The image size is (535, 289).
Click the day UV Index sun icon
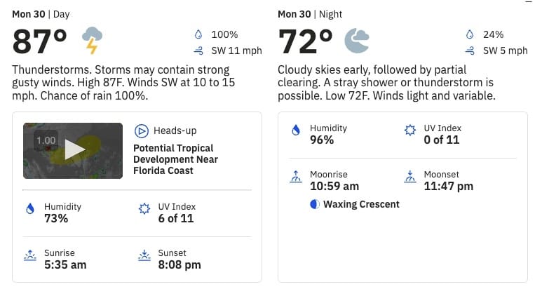pyautogui.click(x=144, y=208)
